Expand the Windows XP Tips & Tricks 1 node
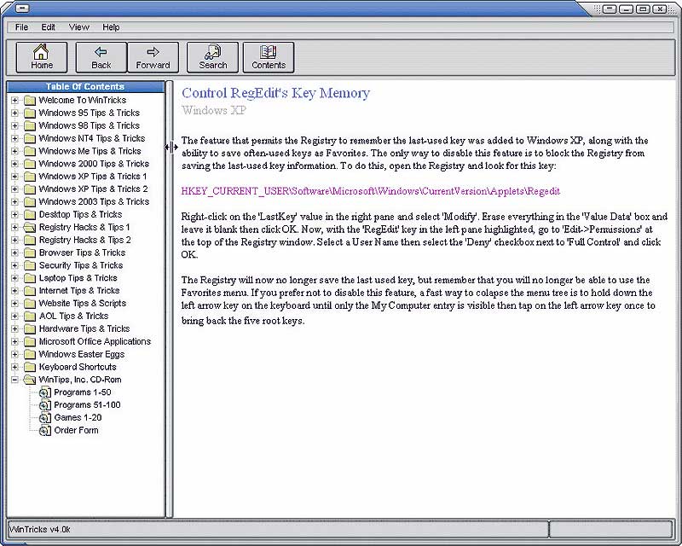This screenshot has height=546, width=682. point(14,177)
